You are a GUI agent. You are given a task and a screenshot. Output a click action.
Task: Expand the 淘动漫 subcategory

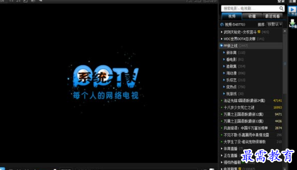coord(224,73)
